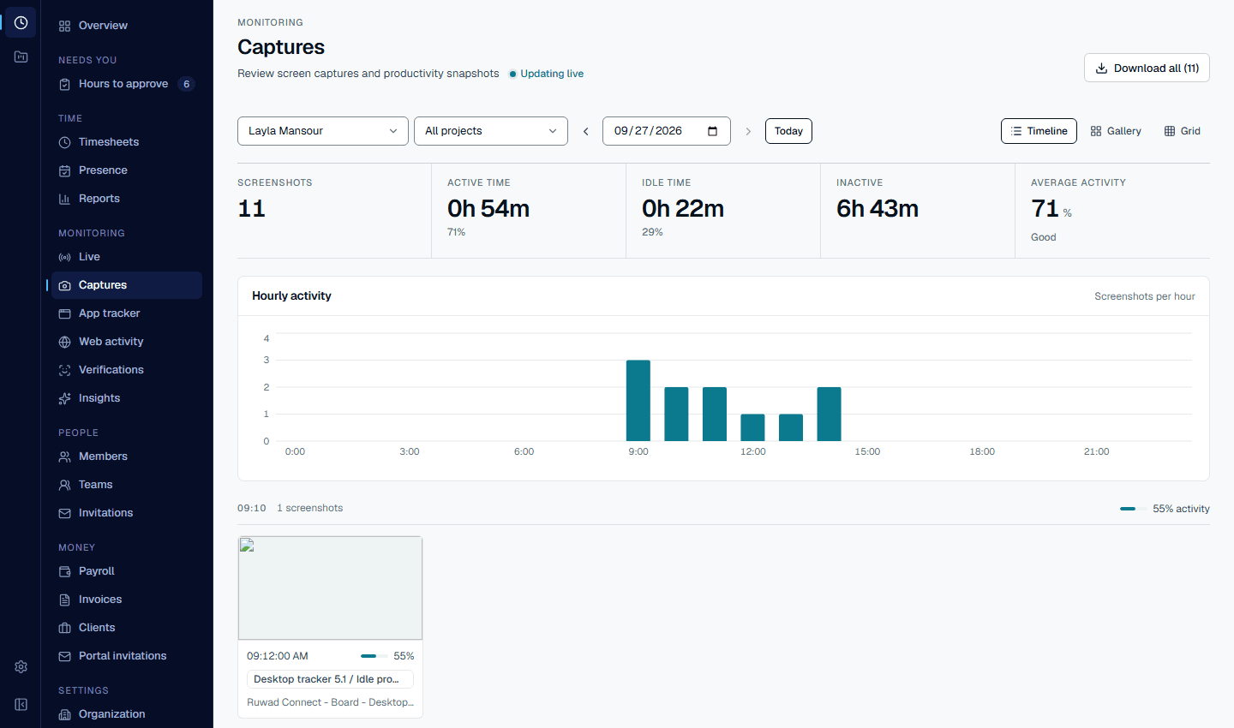Click the Reports chart icon
Viewport: 1234px width, 728px height.
pos(64,199)
